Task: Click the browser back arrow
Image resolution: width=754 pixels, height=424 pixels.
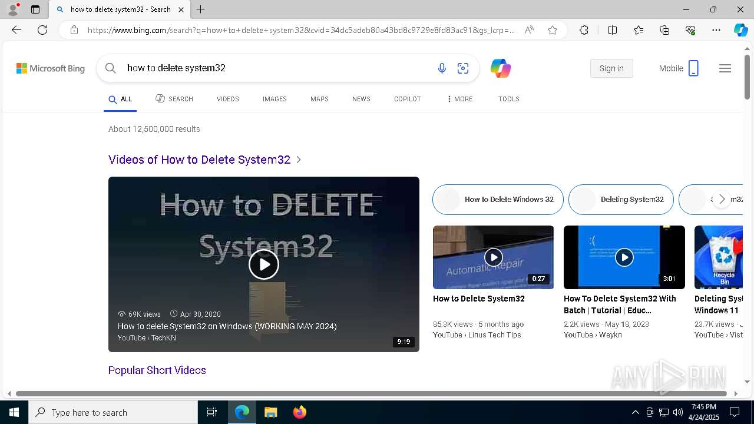Action: coord(16,30)
